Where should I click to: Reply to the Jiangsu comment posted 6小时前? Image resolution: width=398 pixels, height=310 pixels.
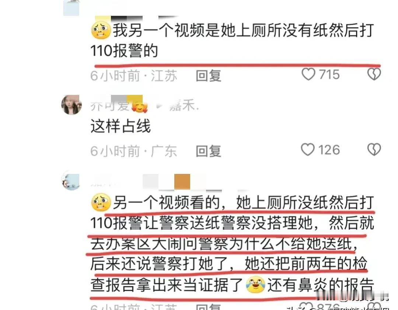click(208, 76)
